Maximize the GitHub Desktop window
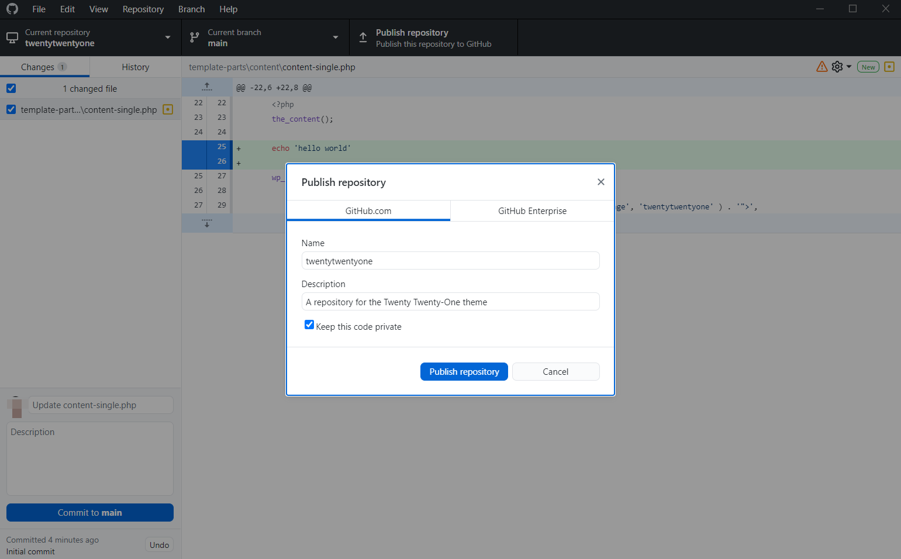The image size is (901, 559). tap(852, 9)
